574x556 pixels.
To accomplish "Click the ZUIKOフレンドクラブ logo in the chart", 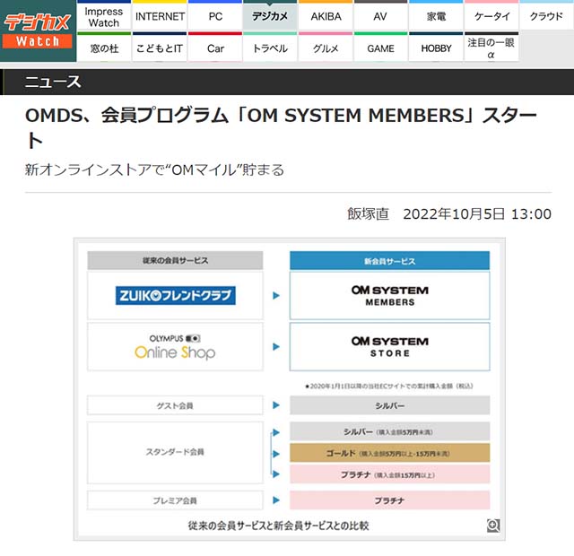I will click(x=176, y=295).
